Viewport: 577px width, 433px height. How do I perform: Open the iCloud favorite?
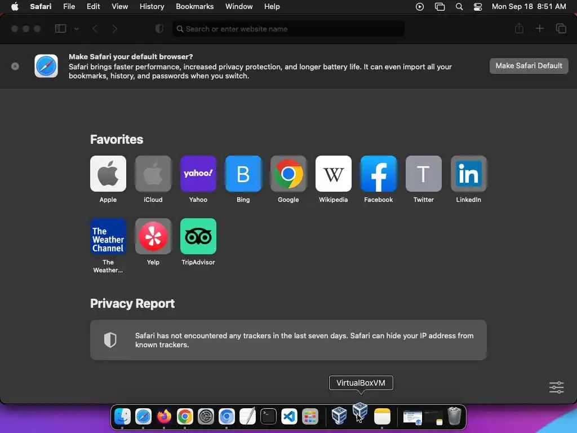153,174
